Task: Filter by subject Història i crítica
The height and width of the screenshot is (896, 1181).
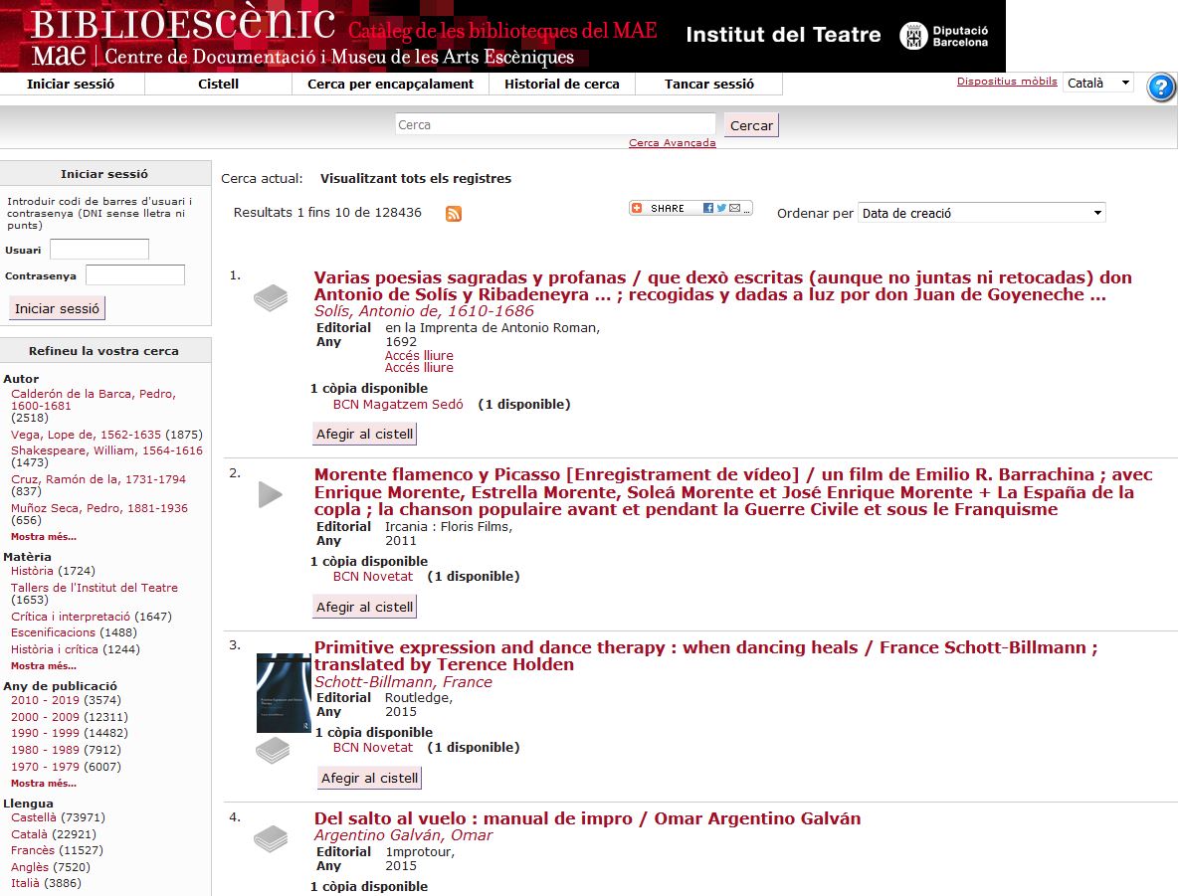Action: coord(55,649)
